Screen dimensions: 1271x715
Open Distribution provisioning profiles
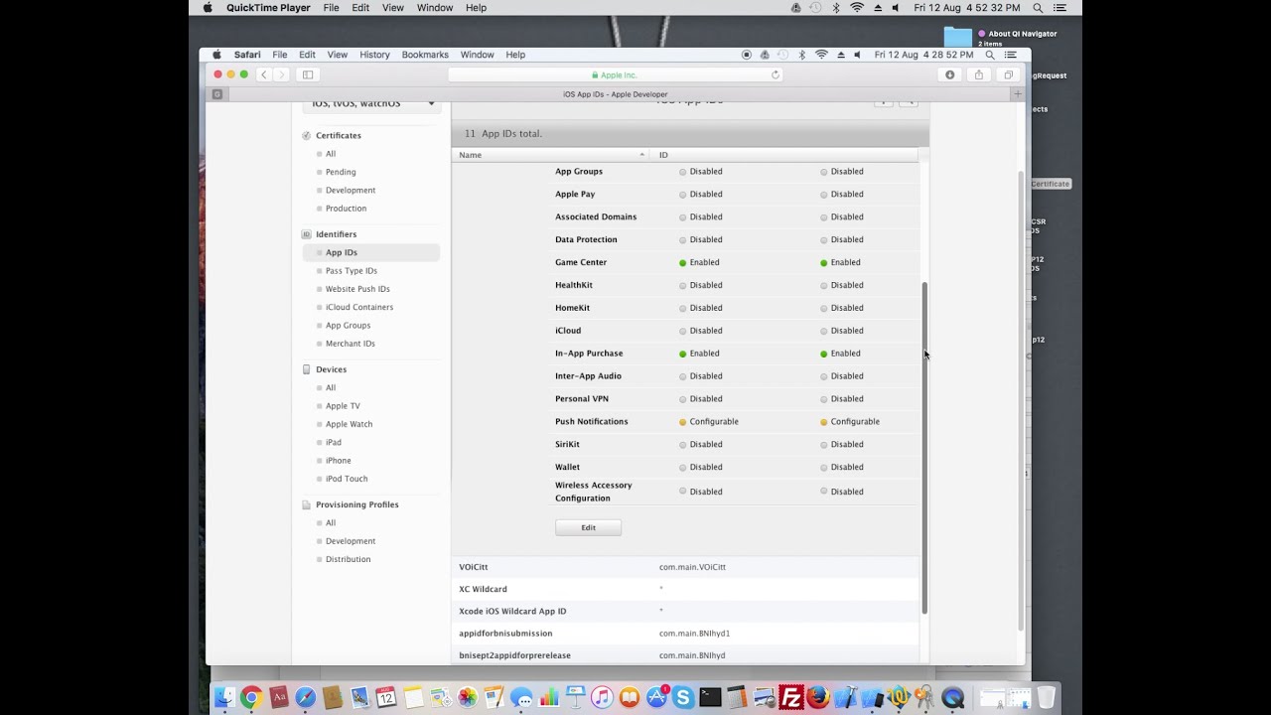(349, 559)
